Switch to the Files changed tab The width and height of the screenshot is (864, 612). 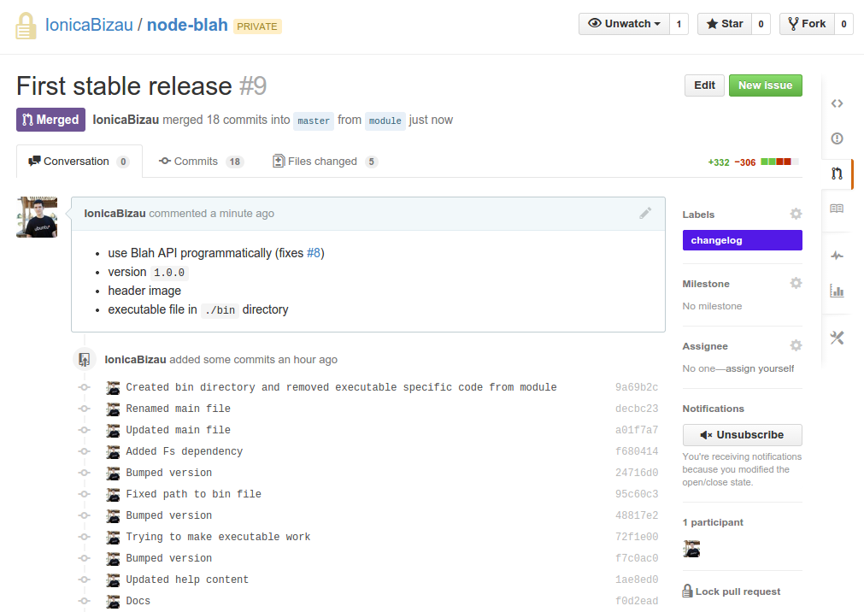(322, 162)
